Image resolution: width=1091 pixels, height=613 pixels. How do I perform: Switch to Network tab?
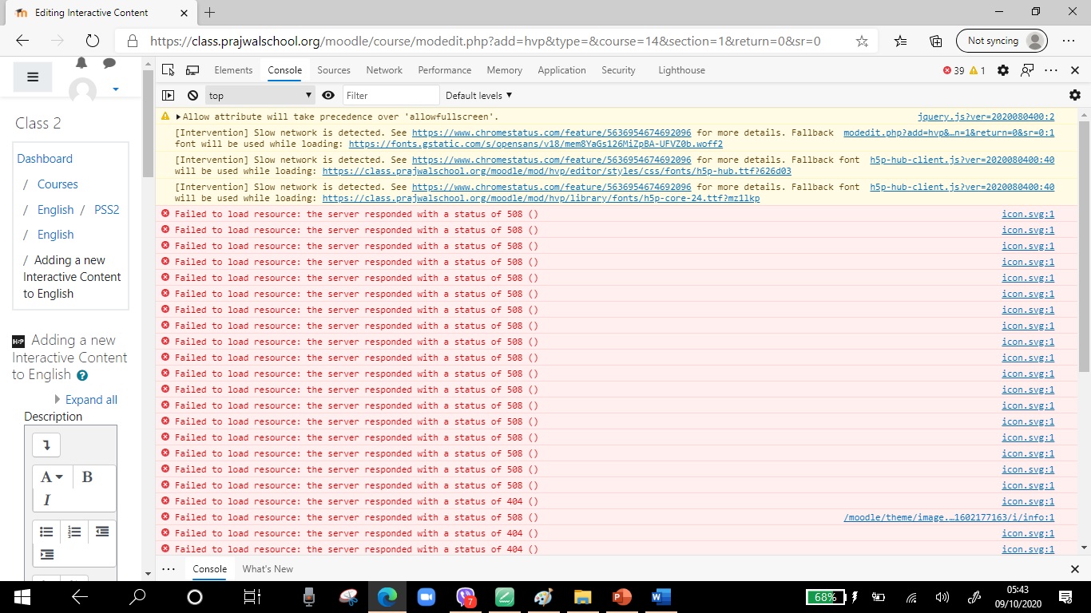pos(384,70)
